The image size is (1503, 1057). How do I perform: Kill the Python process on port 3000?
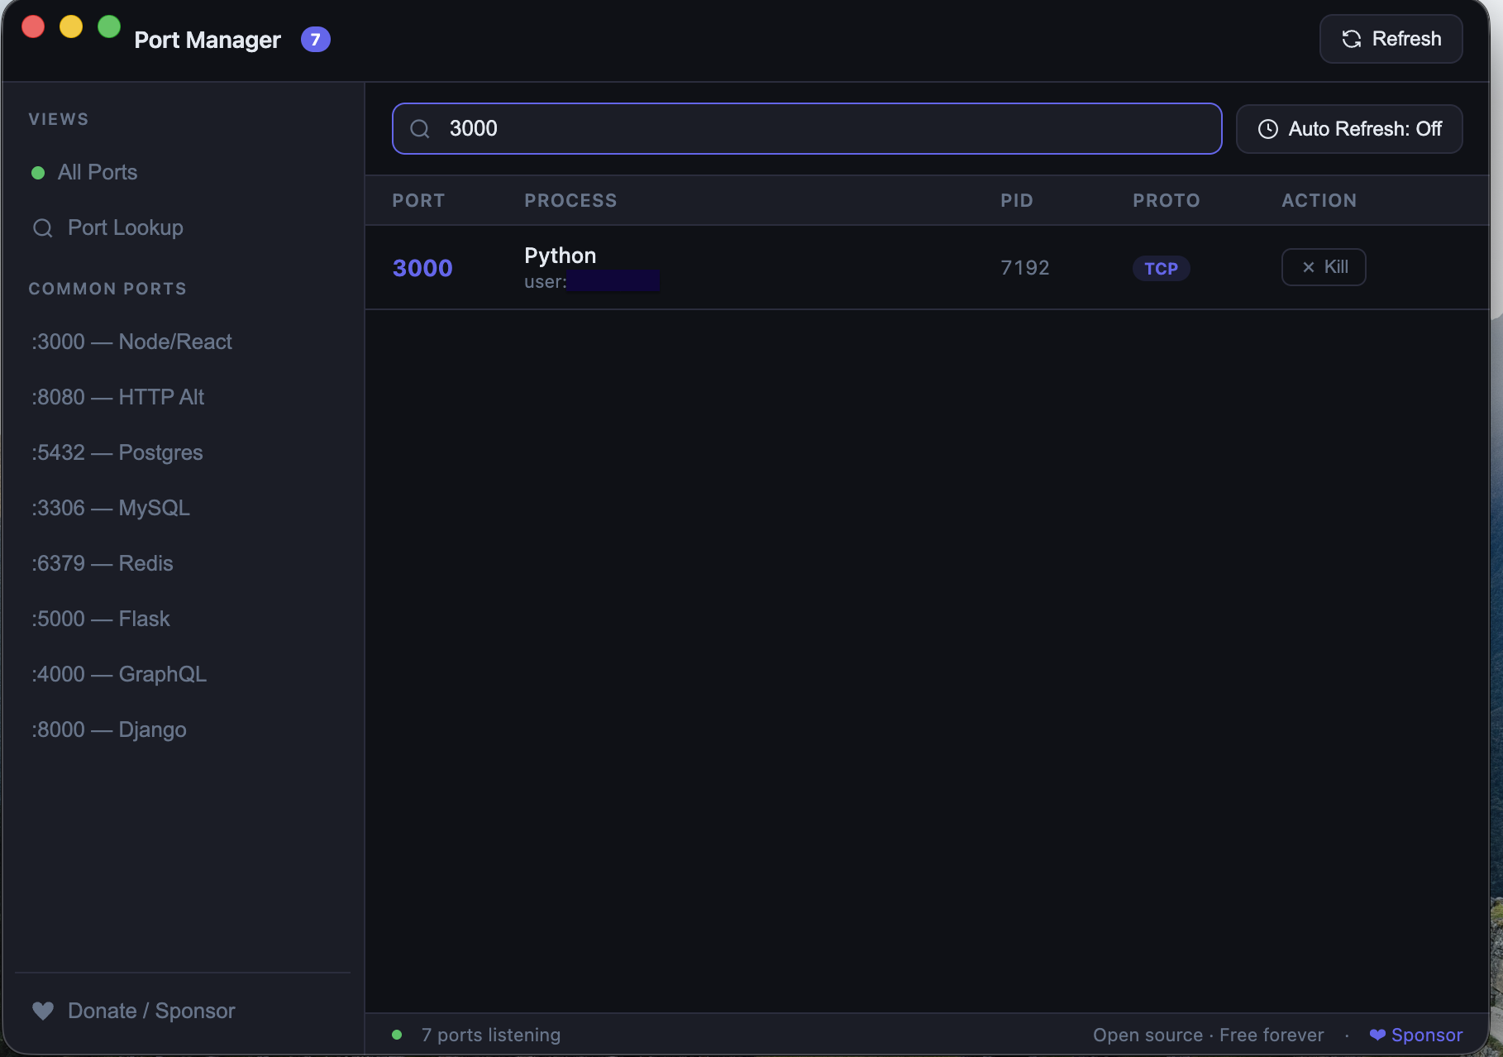click(x=1323, y=266)
